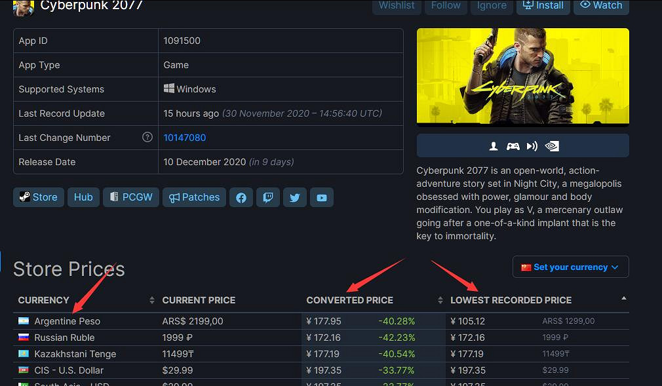The width and height of the screenshot is (662, 386).
Task: Click the controller support icon
Action: coord(513,146)
